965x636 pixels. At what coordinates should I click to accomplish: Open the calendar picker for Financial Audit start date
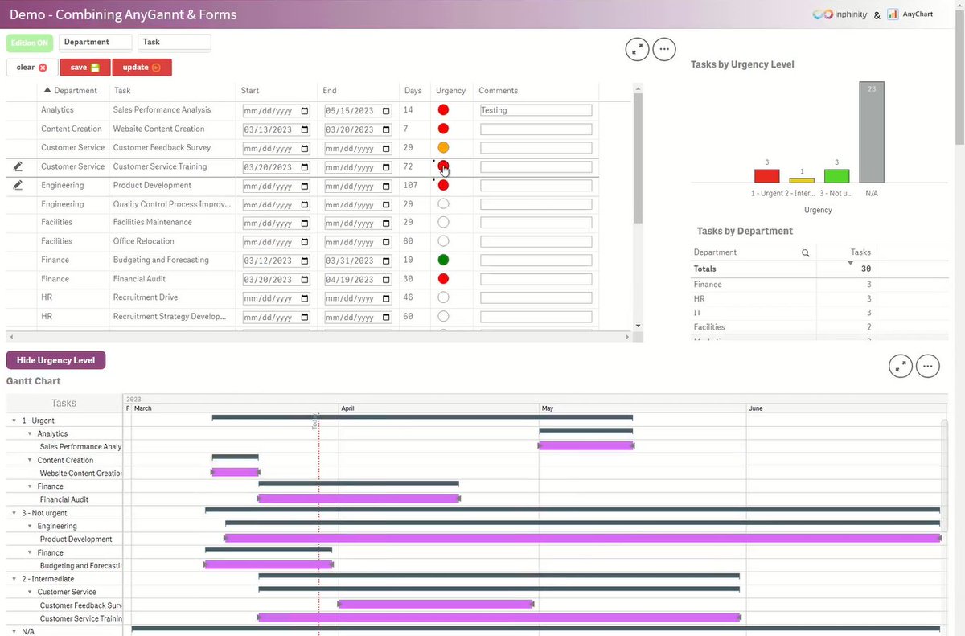click(306, 279)
